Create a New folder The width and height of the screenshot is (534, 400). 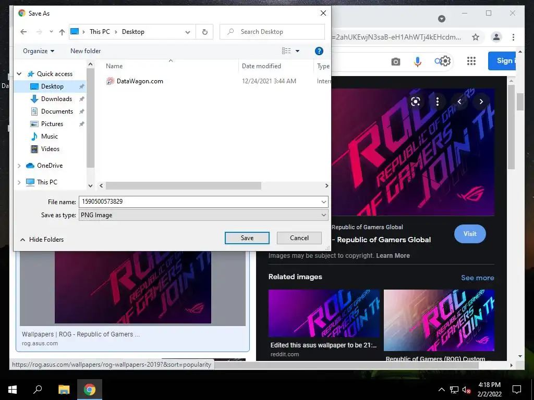pyautogui.click(x=86, y=51)
